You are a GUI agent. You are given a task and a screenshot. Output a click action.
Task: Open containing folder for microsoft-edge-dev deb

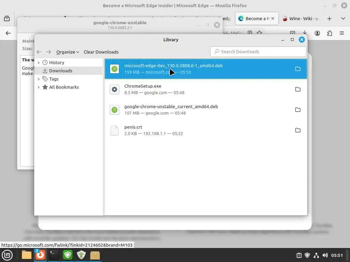pyautogui.click(x=298, y=69)
